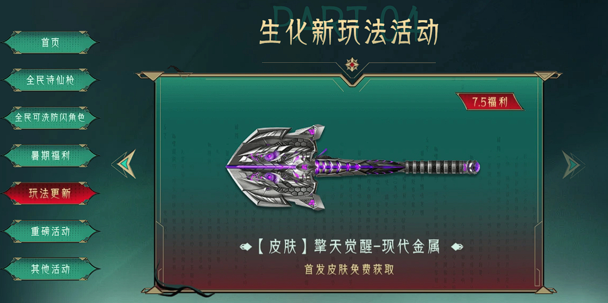Click the faded PART 04 background label
608x303 pixels.
pos(346,22)
